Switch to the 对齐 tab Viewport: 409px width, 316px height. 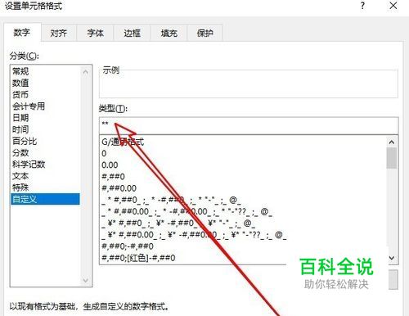(x=59, y=33)
